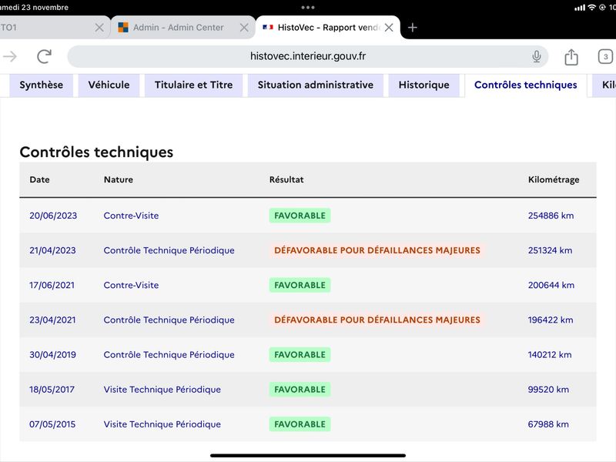Click Contre-Visite in the 20/06/2023 row
The width and height of the screenshot is (616, 462).
(x=131, y=216)
